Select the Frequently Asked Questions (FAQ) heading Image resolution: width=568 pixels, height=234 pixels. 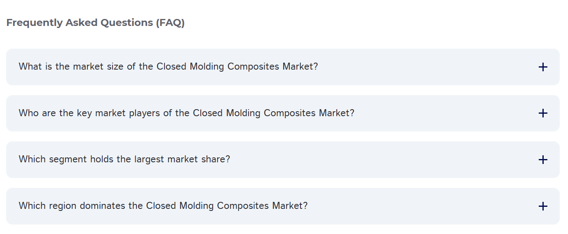pyautogui.click(x=95, y=23)
